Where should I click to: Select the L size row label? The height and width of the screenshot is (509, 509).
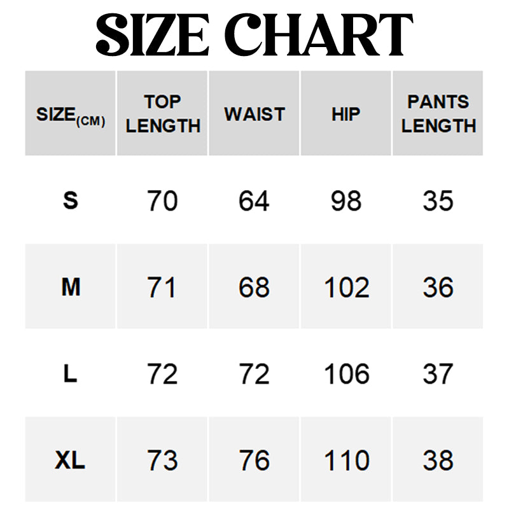[71, 374]
